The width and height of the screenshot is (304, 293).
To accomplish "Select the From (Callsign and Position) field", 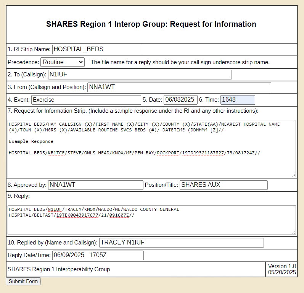I will point(179,87).
